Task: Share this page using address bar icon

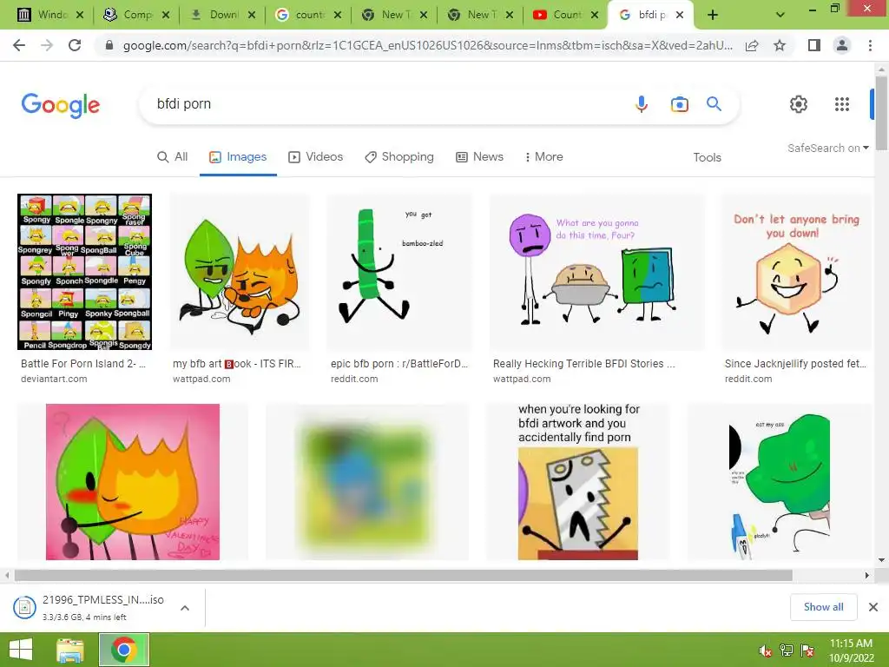Action: 752,45
